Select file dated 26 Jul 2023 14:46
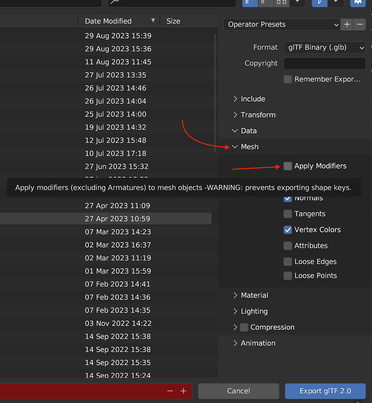The image size is (372, 403). tap(106, 88)
